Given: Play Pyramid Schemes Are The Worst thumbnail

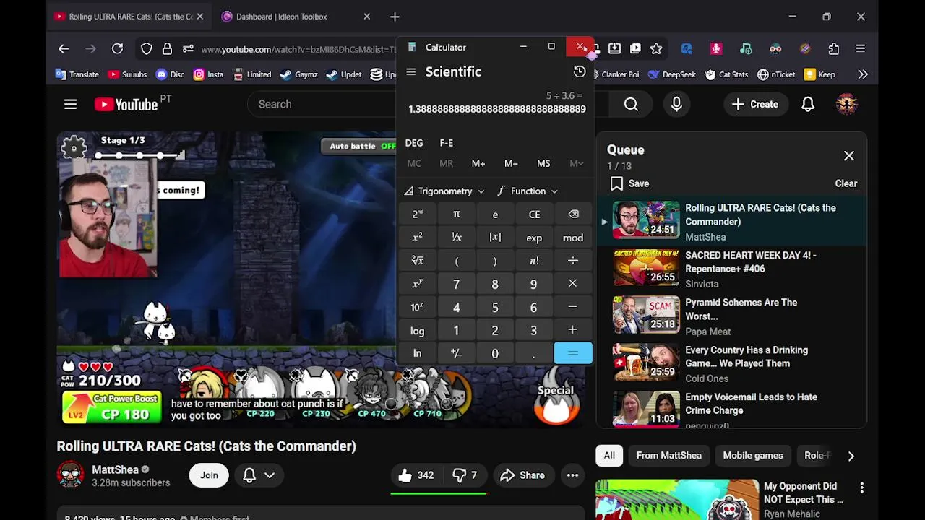Looking at the screenshot, I should click(x=646, y=315).
